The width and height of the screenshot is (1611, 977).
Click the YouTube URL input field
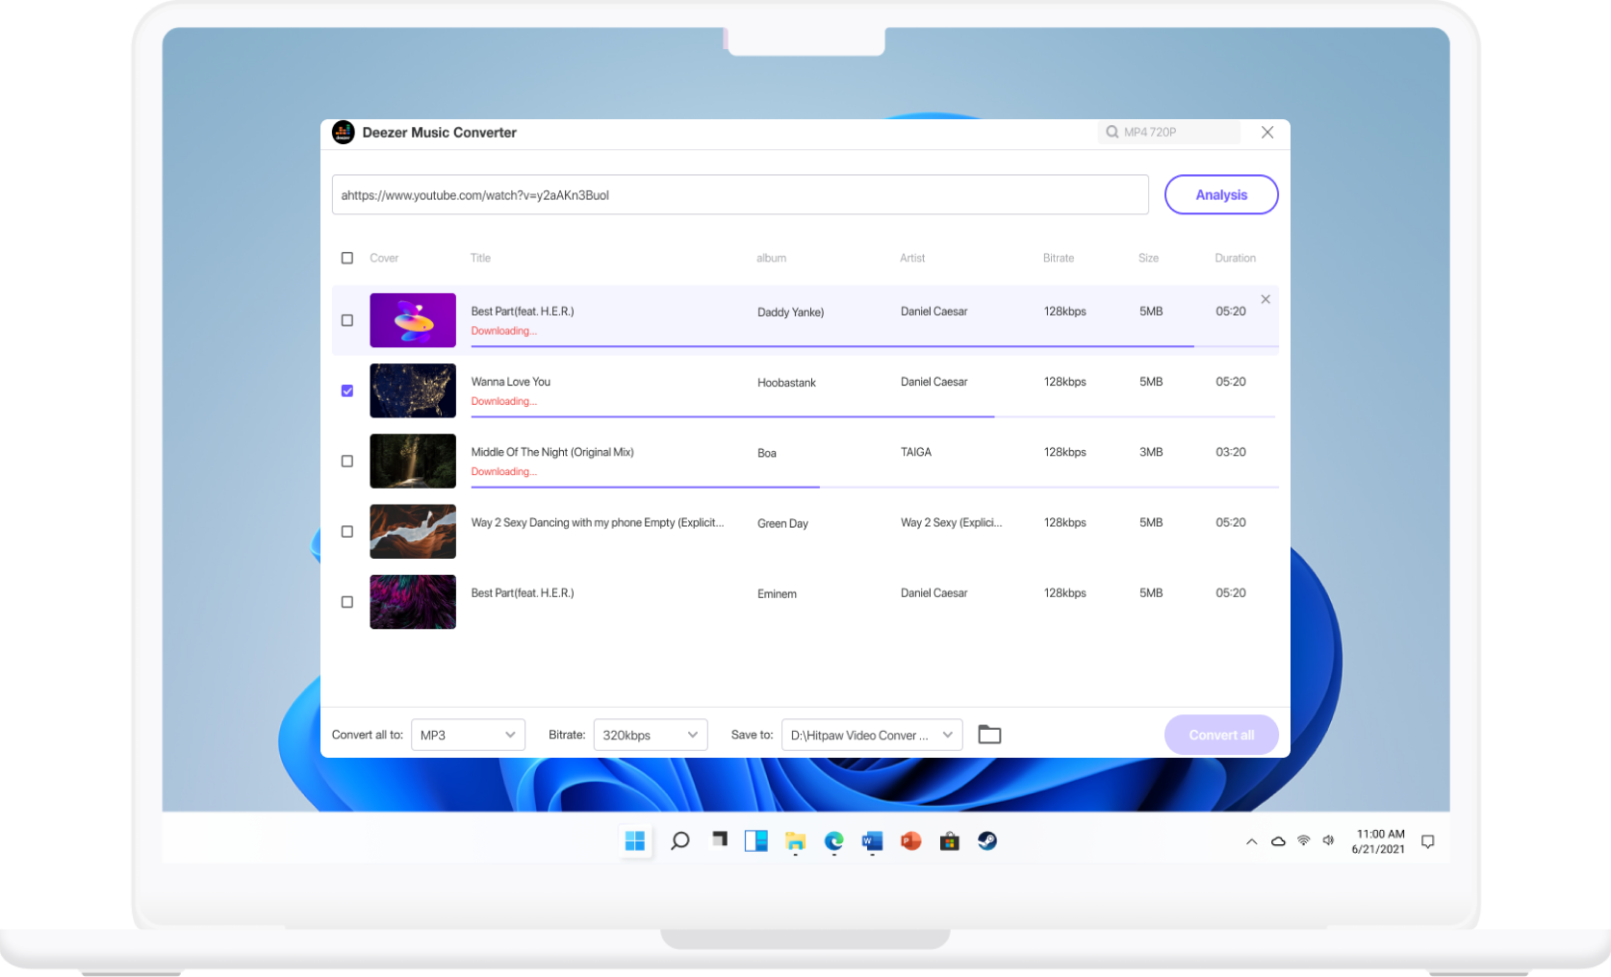[740, 194]
